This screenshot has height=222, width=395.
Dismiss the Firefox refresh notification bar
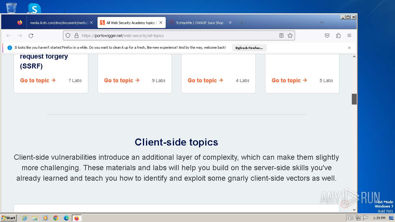click(x=349, y=48)
